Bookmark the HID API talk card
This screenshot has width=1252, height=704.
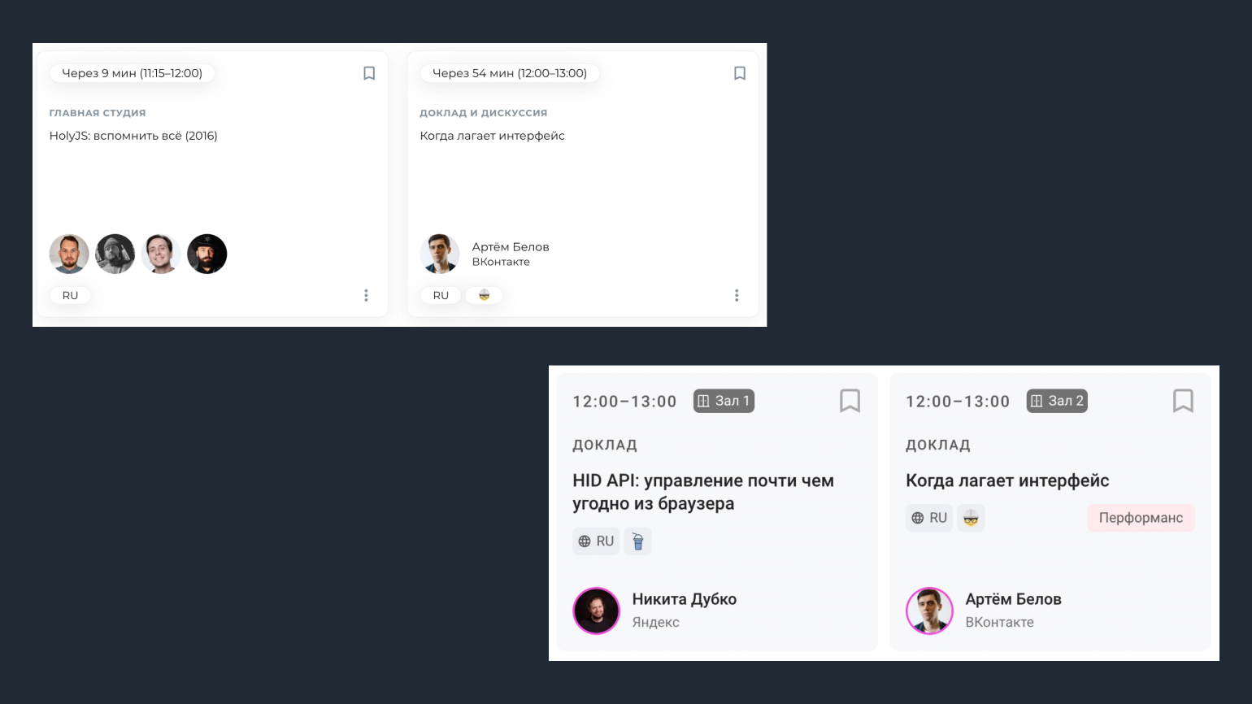pyautogui.click(x=850, y=401)
